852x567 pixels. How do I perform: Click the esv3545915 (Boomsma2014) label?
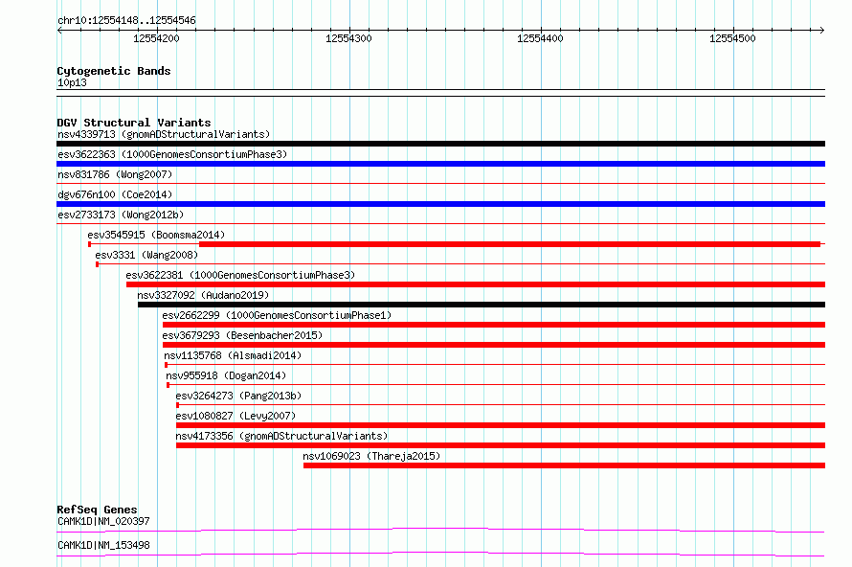coord(156,235)
